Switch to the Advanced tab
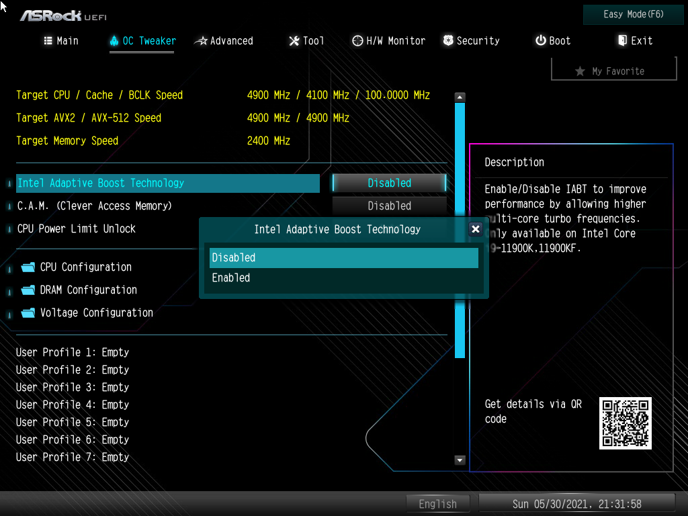The width and height of the screenshot is (688, 516). pos(224,41)
